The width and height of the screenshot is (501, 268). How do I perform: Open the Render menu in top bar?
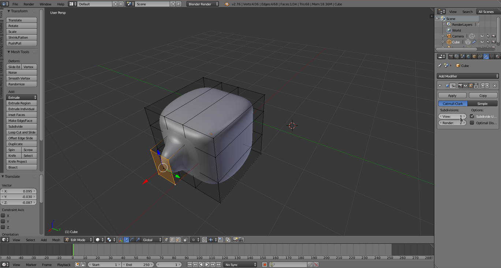click(x=29, y=4)
